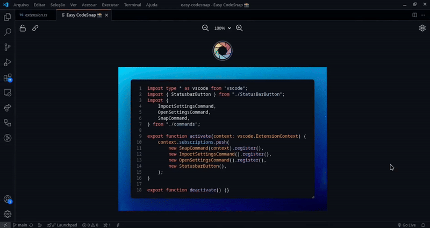Open errors and warnings count in status bar

(90, 225)
